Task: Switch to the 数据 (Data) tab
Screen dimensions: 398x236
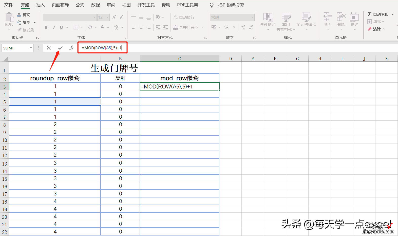Action: 96,5
